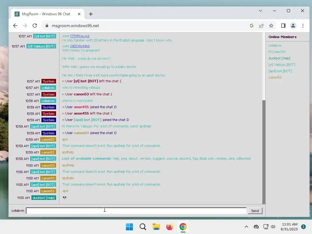This screenshot has width=312, height=234.
Task: Click the canon53 'apdhelp' message
Action: 68,152
